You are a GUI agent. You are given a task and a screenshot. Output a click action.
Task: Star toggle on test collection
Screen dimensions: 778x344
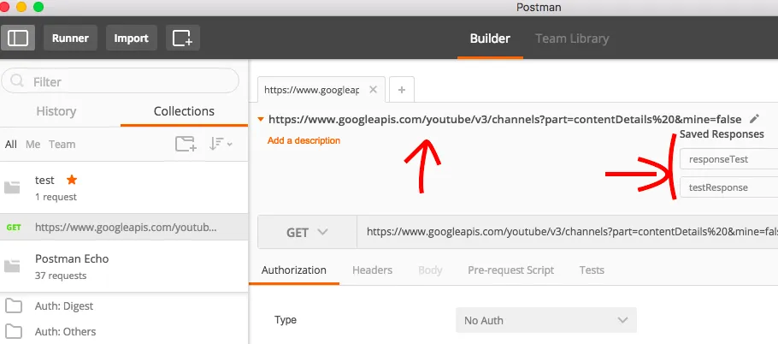[x=72, y=179]
